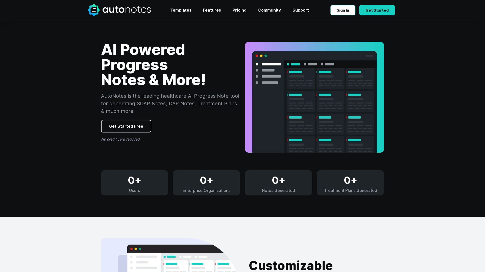Click the teal gradient border icon on screenshot
The image size is (485, 272).
94,10
